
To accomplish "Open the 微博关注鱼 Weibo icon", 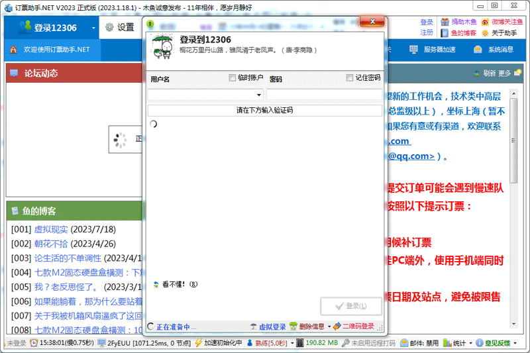I will pos(485,22).
